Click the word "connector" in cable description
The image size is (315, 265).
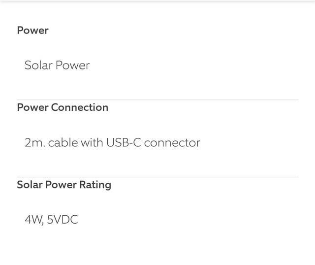[x=172, y=143]
